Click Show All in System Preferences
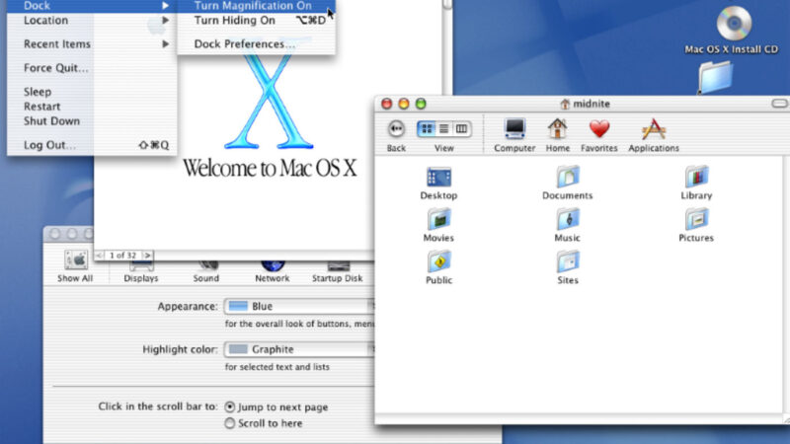Viewport: 790px width, 444px height. pyautogui.click(x=75, y=266)
